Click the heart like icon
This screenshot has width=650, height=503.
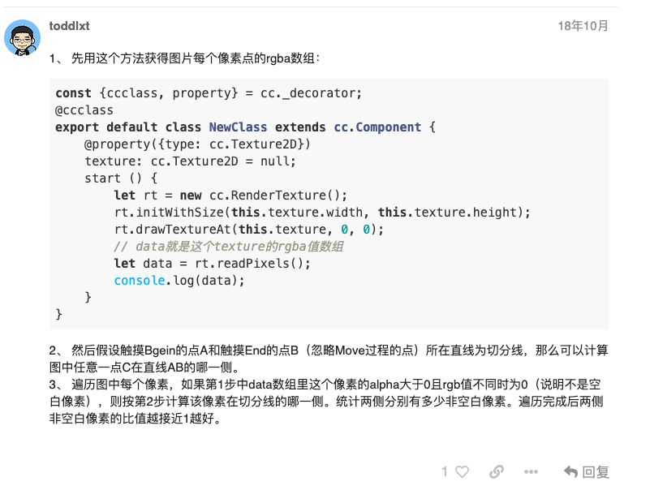[x=462, y=471]
